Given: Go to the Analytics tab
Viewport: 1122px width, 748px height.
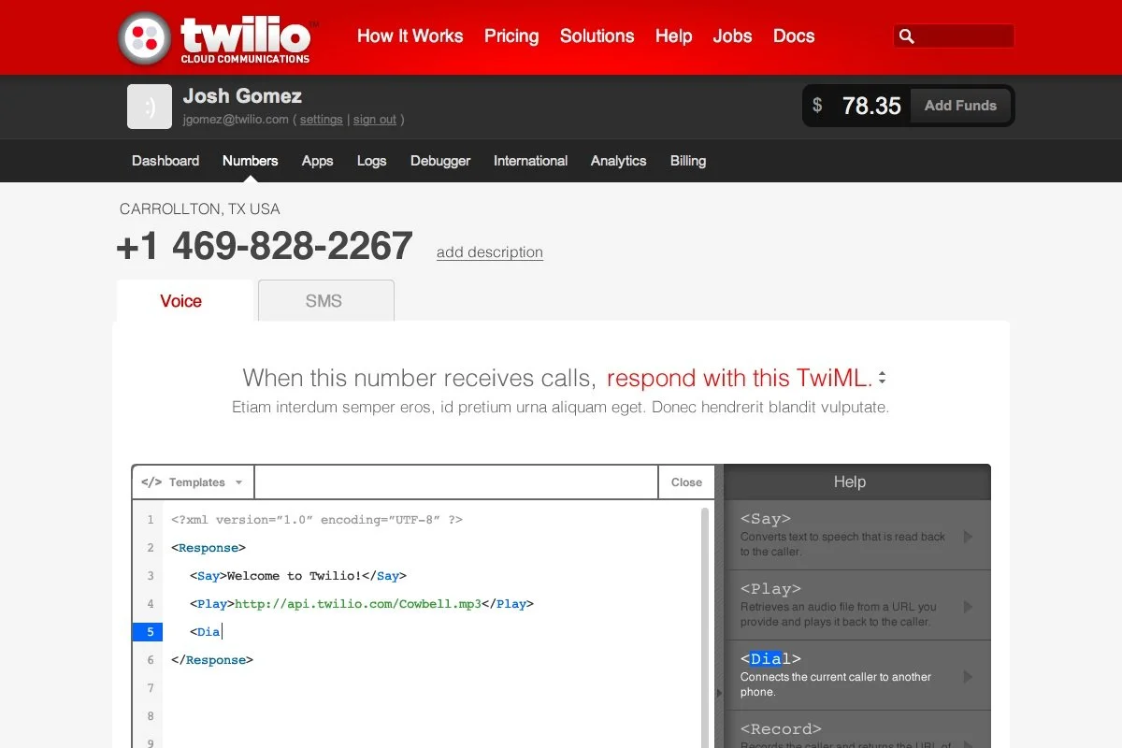Looking at the screenshot, I should [618, 161].
